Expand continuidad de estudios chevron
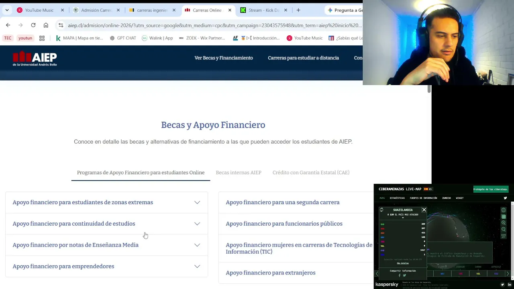514x289 pixels. point(197,224)
